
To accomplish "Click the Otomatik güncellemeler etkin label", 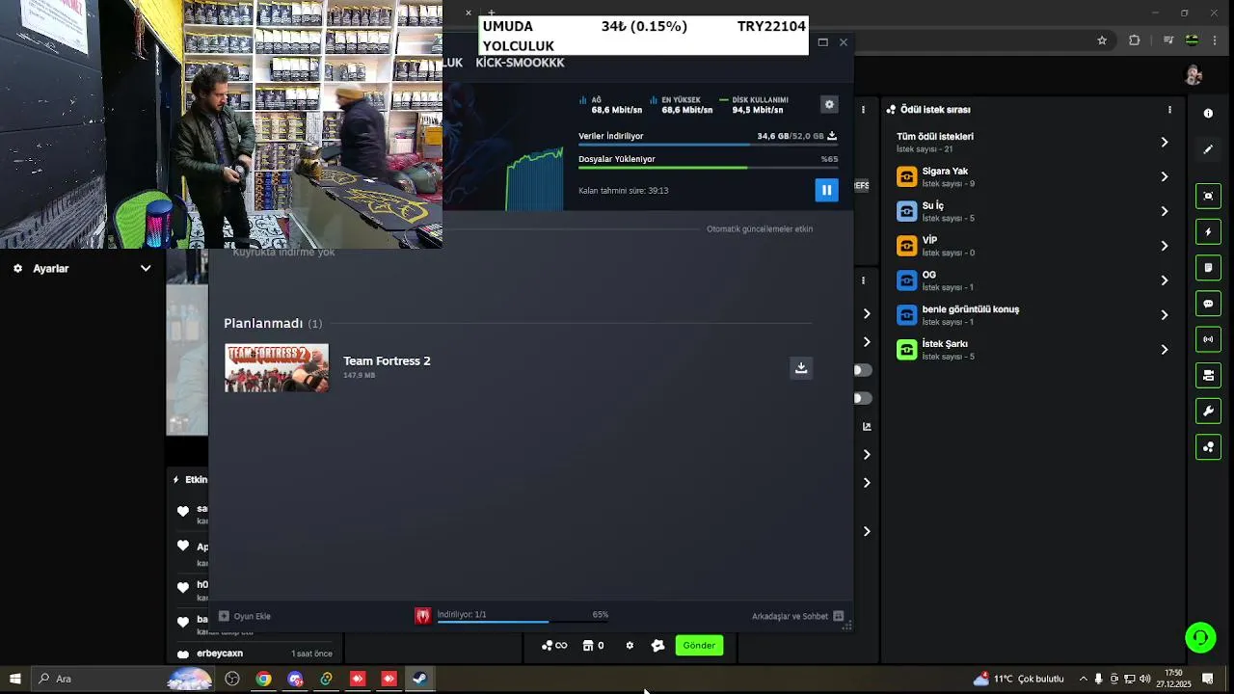I will [x=760, y=229].
